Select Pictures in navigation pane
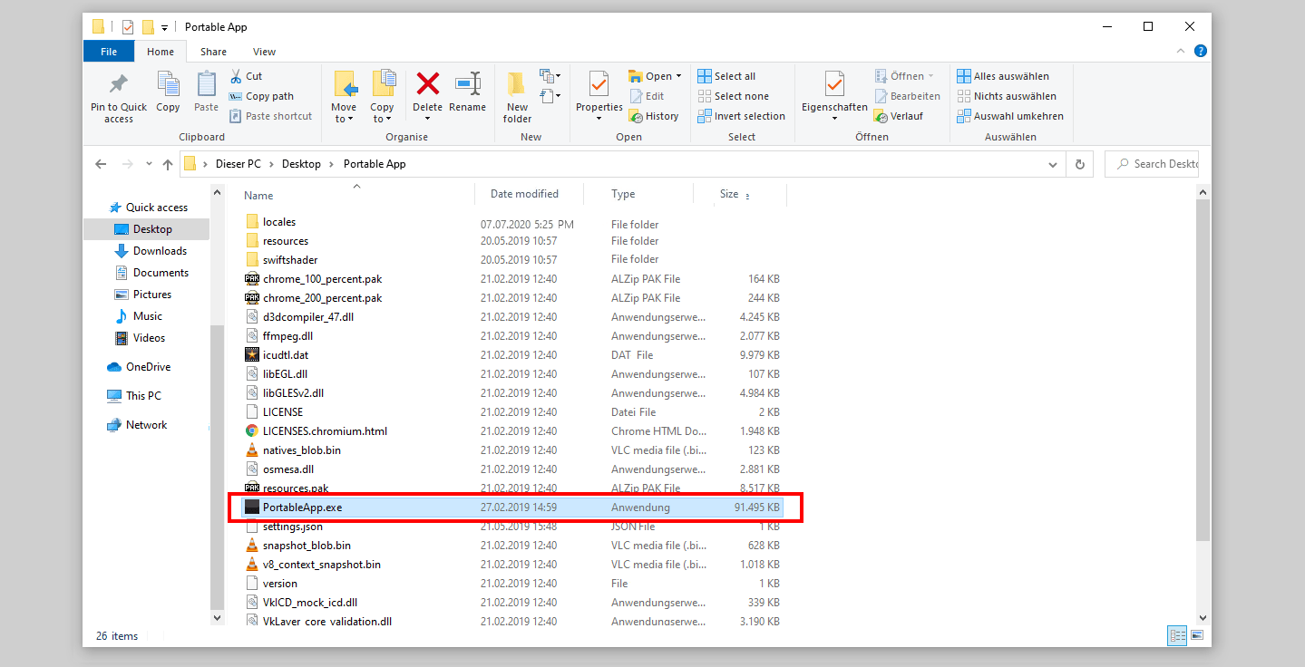This screenshot has height=667, width=1305. pos(143,295)
